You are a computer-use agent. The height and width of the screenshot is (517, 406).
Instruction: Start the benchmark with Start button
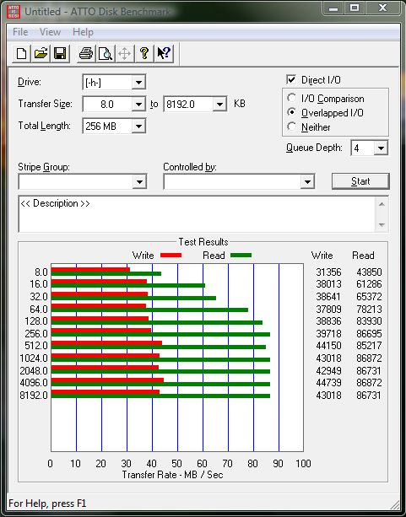point(360,181)
